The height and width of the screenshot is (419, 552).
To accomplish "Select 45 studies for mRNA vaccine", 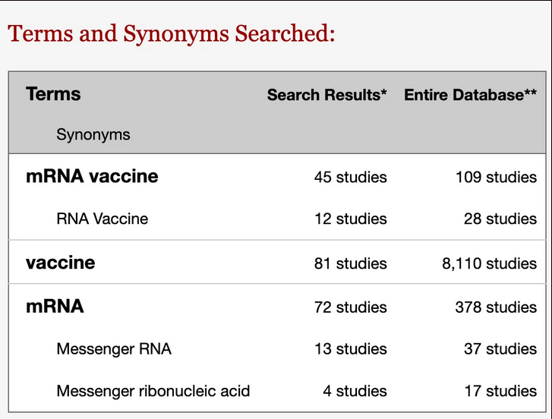I will pos(351,177).
